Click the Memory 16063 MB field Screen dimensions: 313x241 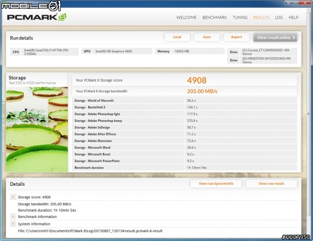[190, 51]
